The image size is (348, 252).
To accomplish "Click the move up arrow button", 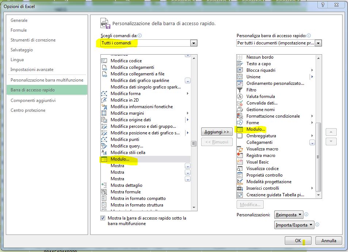I will [x=331, y=132].
